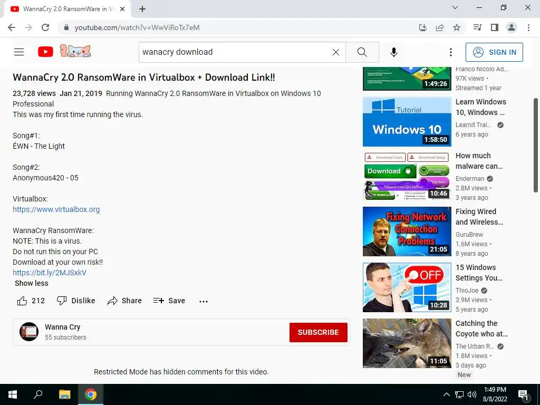
Task: Open How much malware can video title
Action: tap(479, 161)
